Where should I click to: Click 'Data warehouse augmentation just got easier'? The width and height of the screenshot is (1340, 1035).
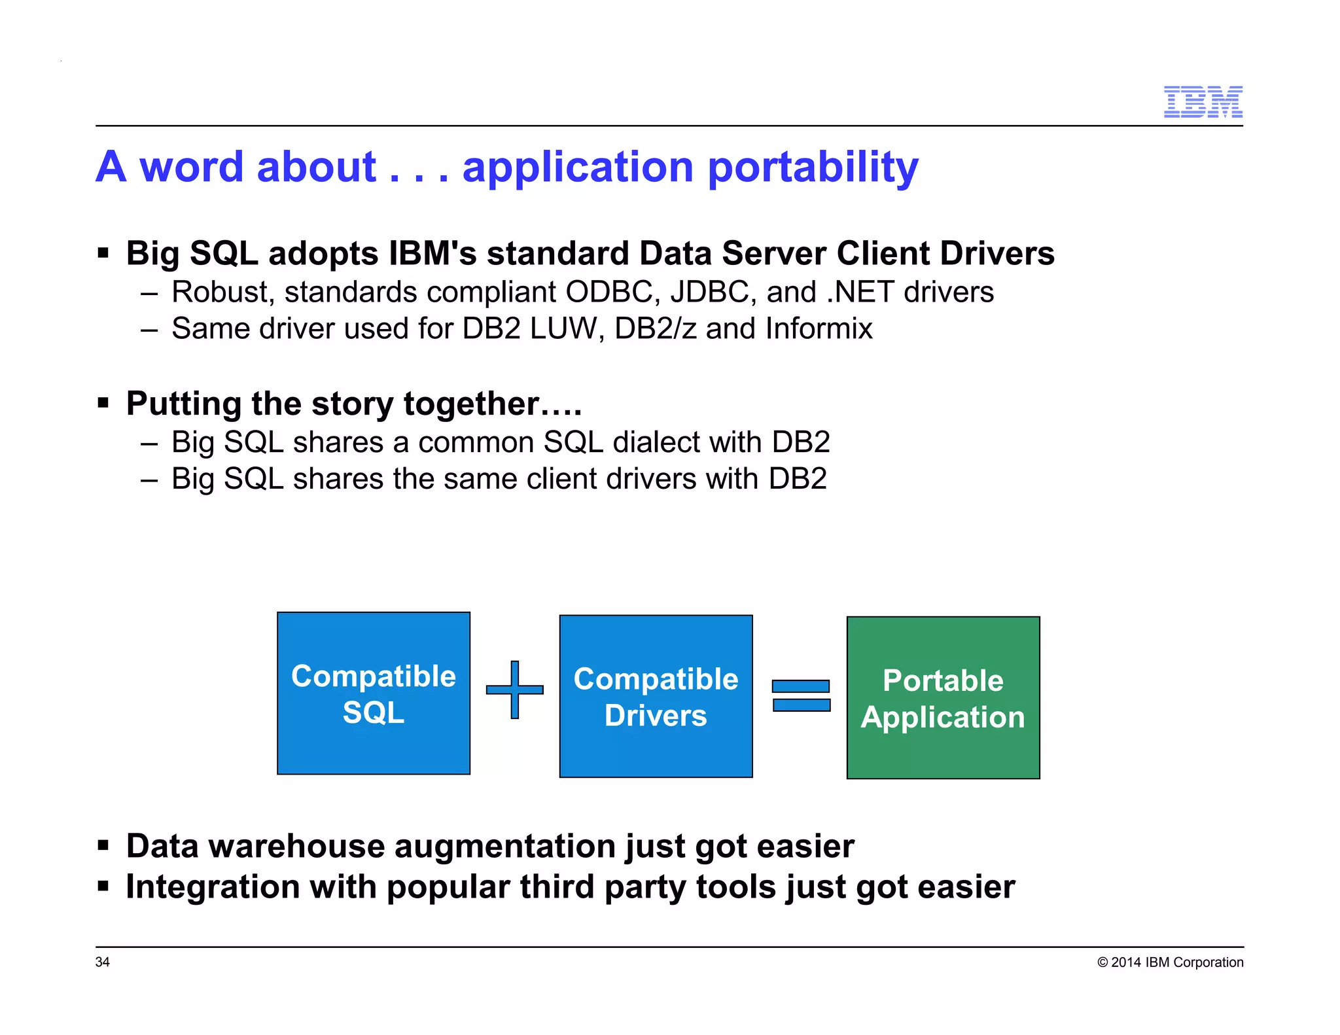[490, 846]
